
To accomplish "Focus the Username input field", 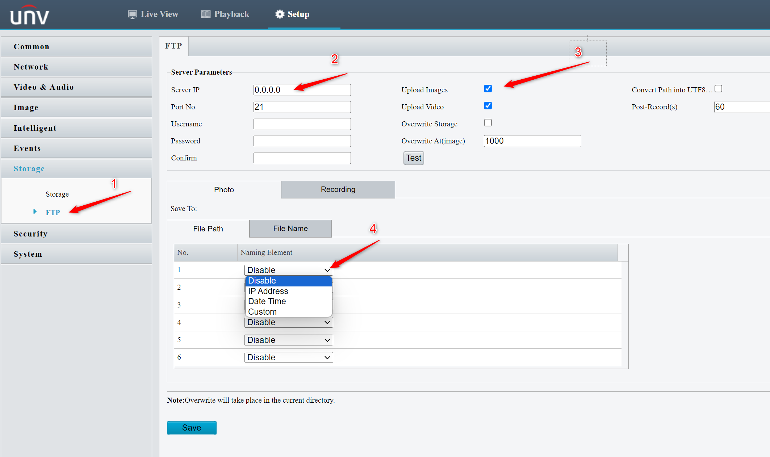I will pyautogui.click(x=302, y=124).
